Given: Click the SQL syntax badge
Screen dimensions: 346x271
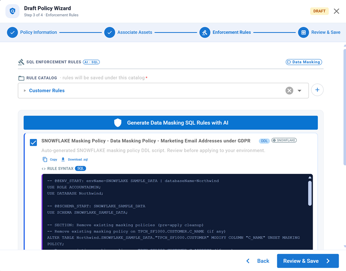Looking at the screenshot, I should click(80, 168).
